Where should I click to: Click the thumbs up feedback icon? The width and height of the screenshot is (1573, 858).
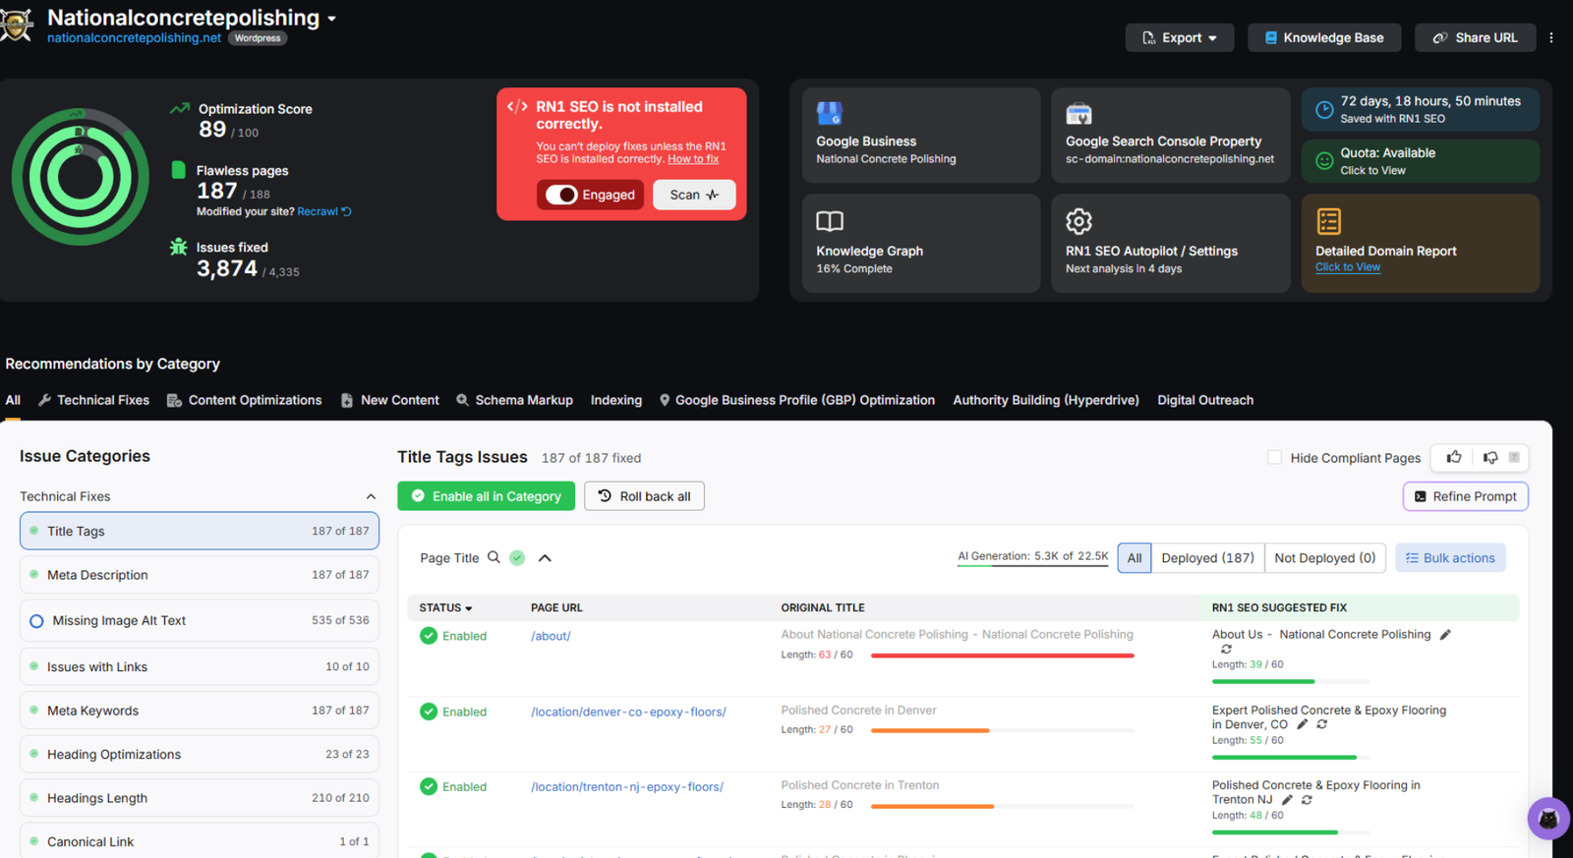(1454, 457)
